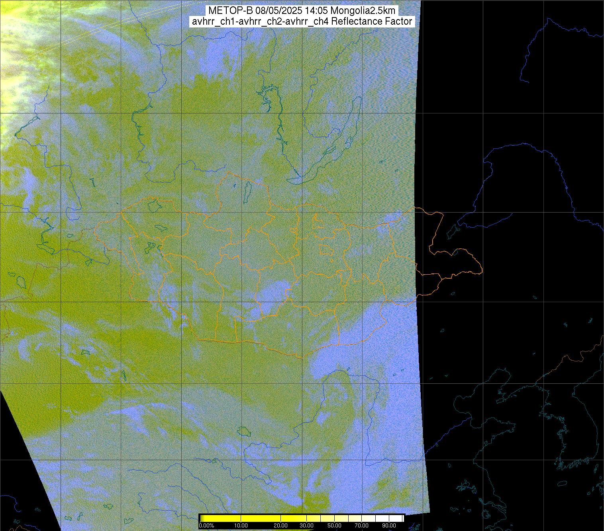Click the METOP-B 08/05/2025 14:05 title line

click(x=302, y=11)
